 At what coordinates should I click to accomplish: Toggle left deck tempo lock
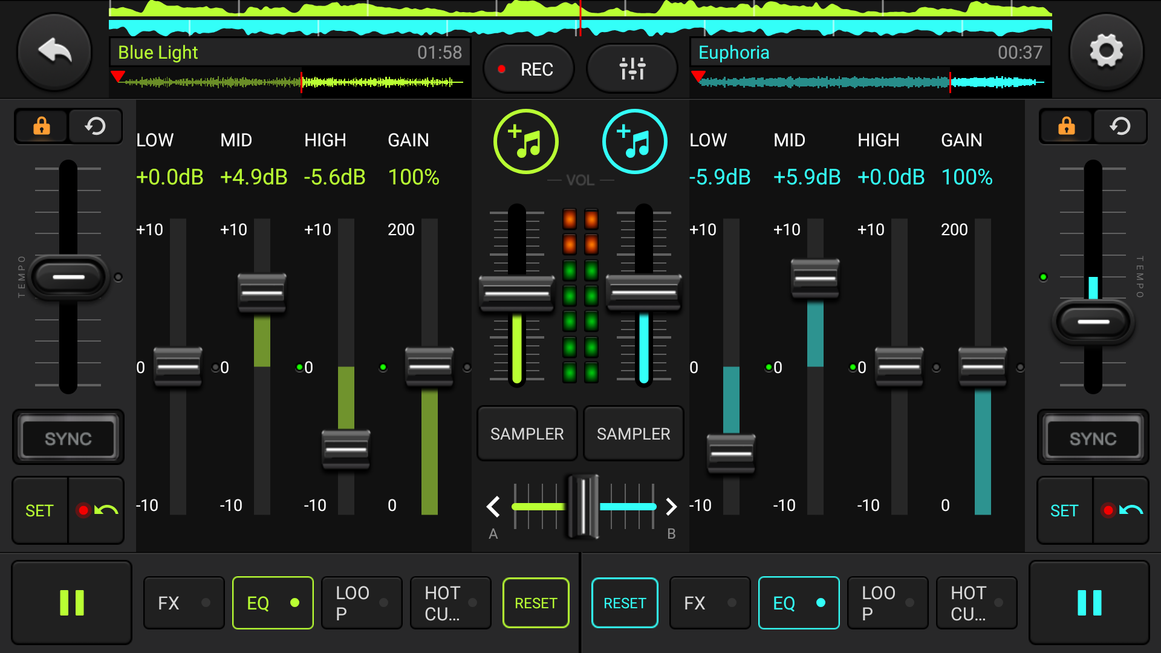click(x=41, y=126)
